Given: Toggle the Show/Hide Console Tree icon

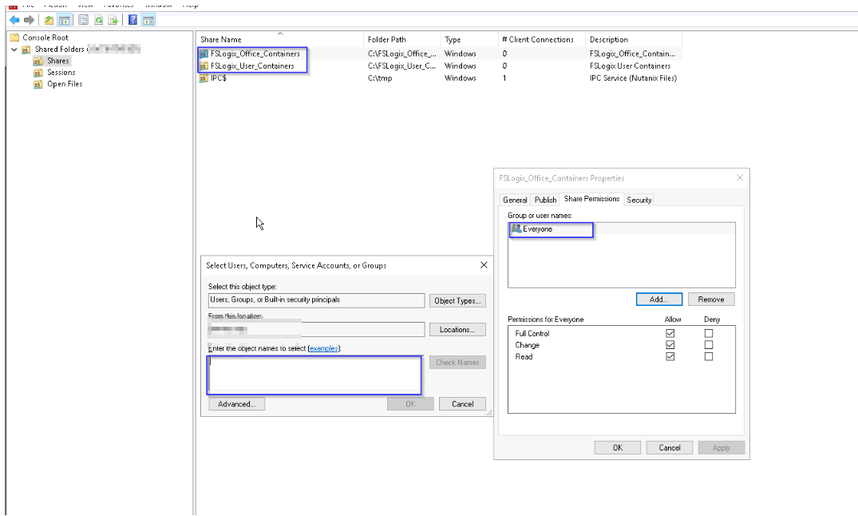Looking at the screenshot, I should (x=64, y=20).
